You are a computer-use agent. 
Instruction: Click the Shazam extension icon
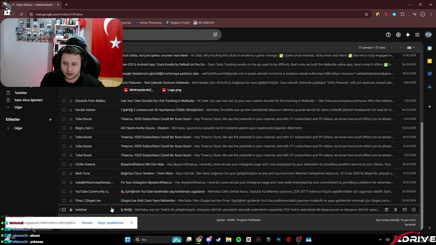click(x=394, y=14)
